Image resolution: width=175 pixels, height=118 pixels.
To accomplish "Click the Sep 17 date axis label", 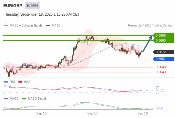I will tap(93, 113).
